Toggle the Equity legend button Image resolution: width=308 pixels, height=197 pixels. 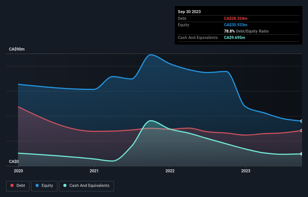point(44,186)
